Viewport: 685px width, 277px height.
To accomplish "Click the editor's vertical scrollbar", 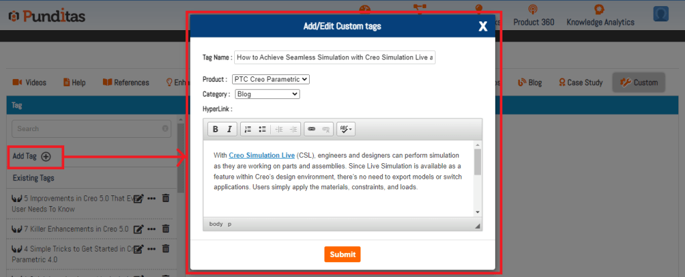I will tap(477, 163).
